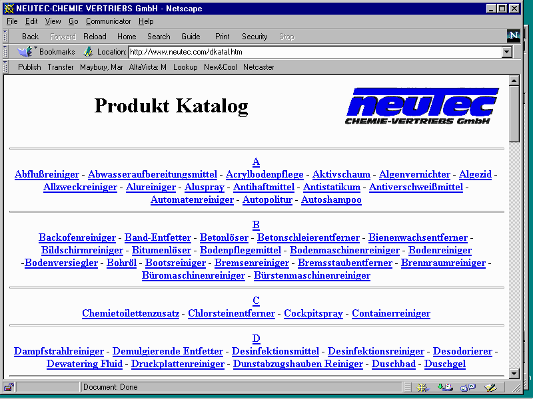The width and height of the screenshot is (533, 399).
Task: Click the scrollbar down arrow
Action: (x=514, y=374)
